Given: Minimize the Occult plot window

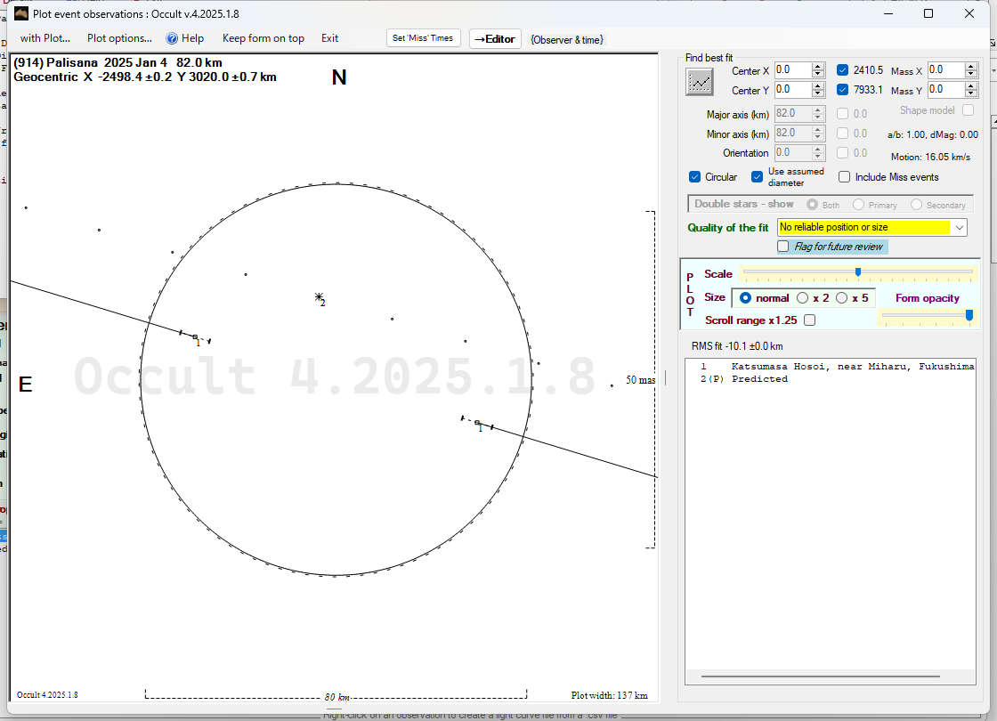Looking at the screenshot, I should pyautogui.click(x=888, y=13).
